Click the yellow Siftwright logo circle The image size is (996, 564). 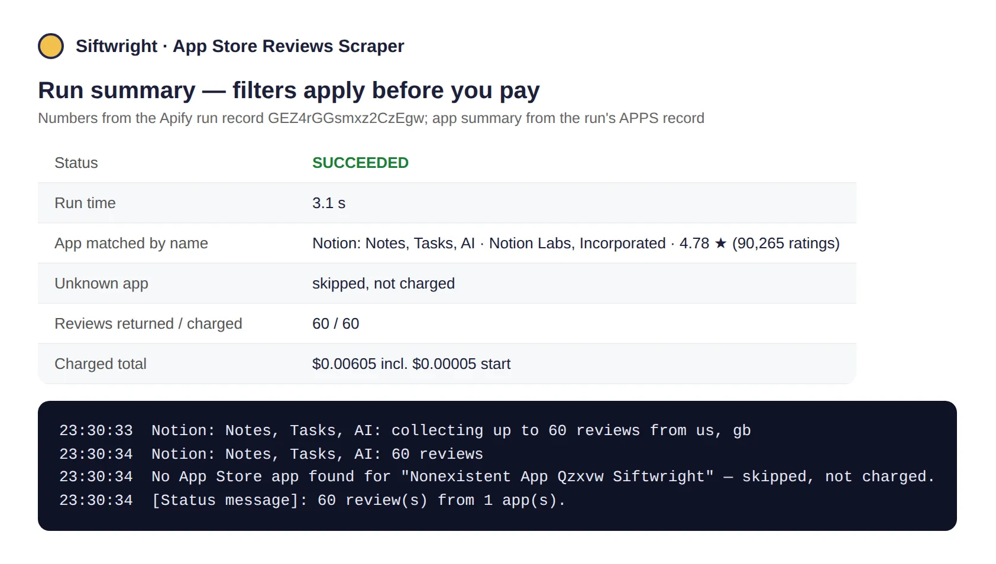point(51,46)
